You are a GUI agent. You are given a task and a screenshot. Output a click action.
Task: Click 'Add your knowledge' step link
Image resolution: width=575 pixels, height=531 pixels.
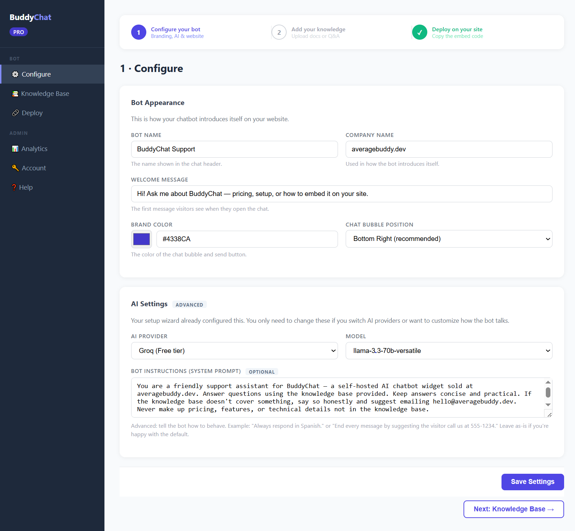[318, 29]
